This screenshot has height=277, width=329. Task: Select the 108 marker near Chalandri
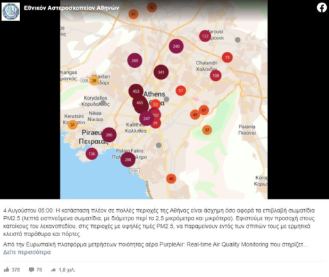[x=216, y=75]
